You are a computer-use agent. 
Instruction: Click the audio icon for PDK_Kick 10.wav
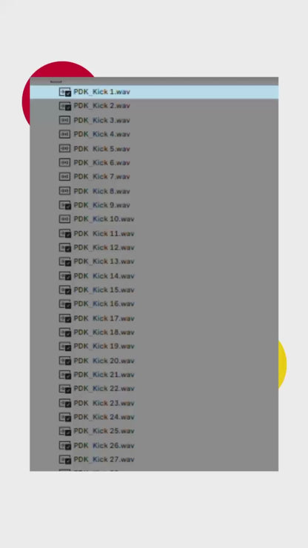64,219
